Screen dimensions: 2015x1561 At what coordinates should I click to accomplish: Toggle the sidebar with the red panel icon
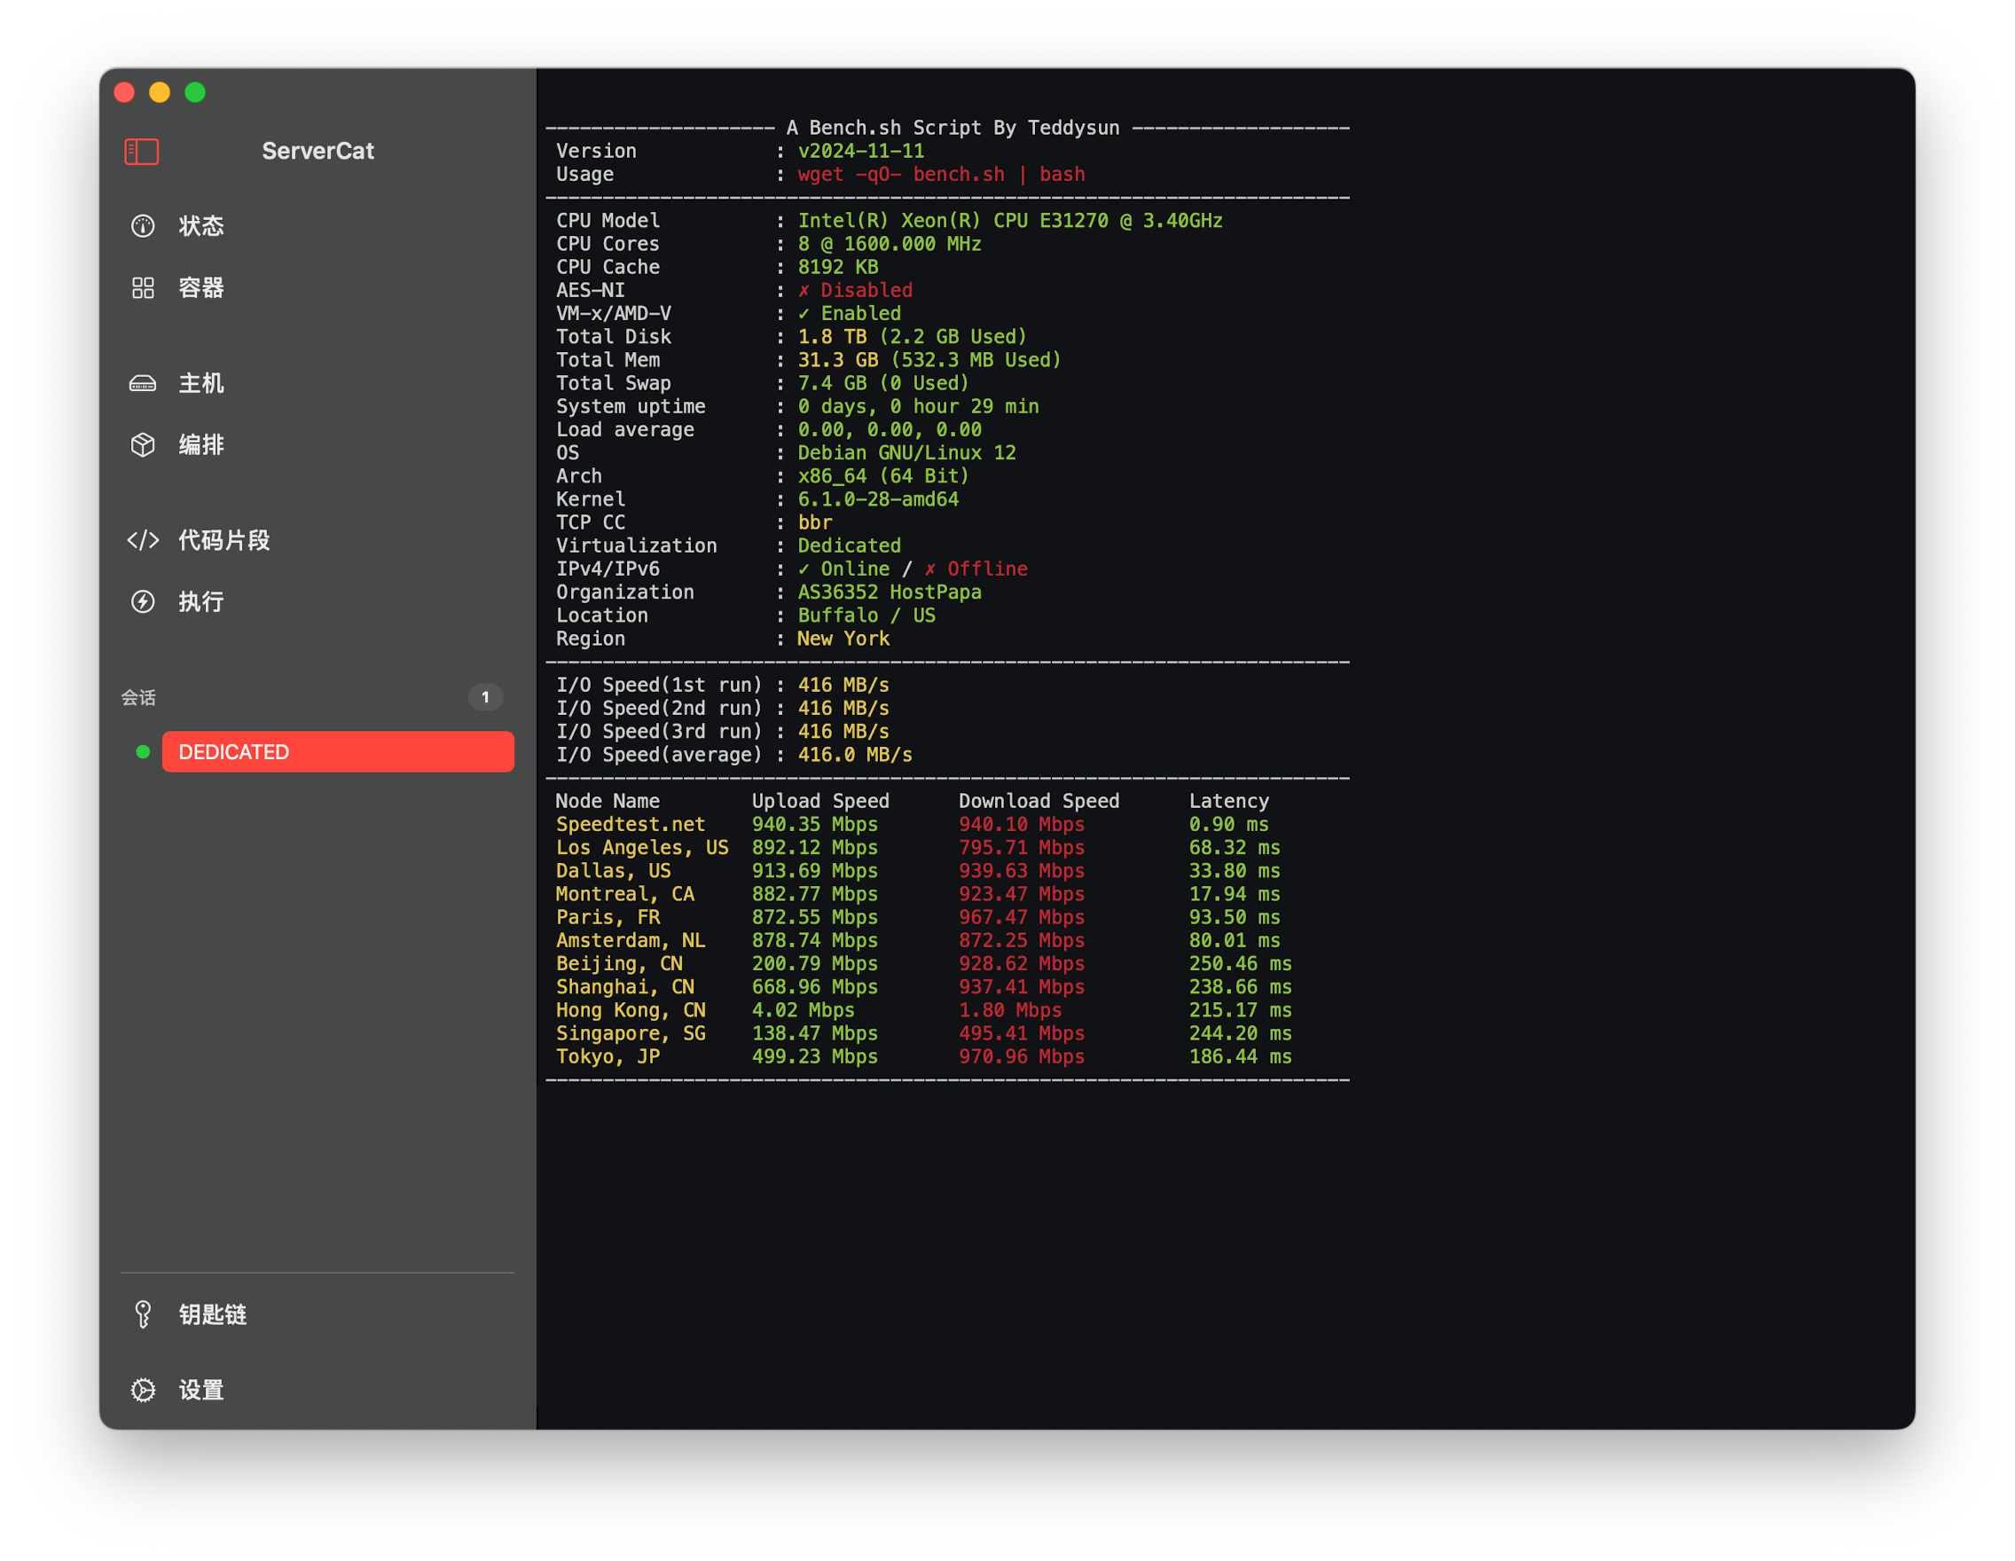[x=141, y=152]
